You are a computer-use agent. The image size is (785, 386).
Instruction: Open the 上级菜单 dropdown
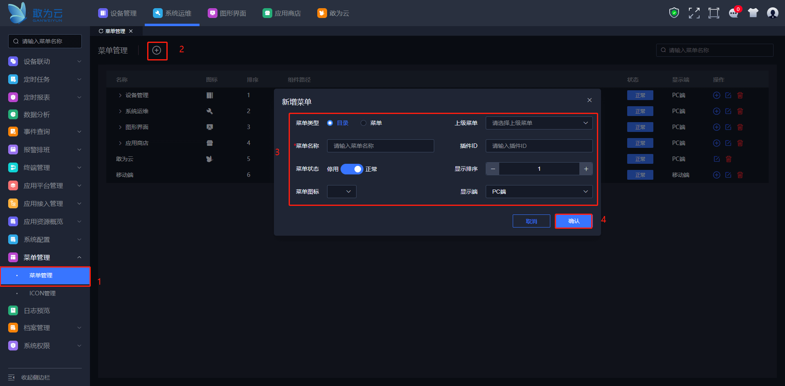(x=539, y=123)
